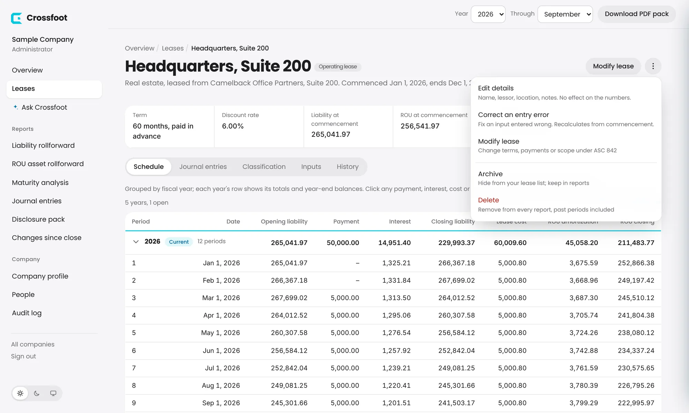Open Company profile page
The height and width of the screenshot is (413, 689).
pos(54,276)
